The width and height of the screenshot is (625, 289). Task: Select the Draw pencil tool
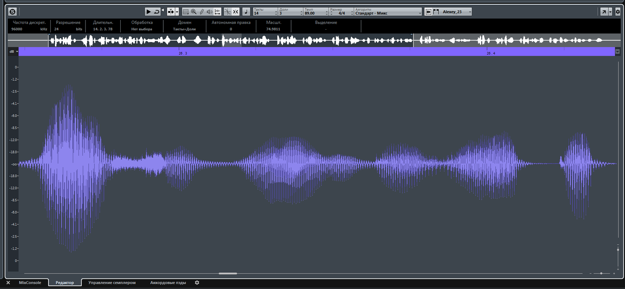202,12
